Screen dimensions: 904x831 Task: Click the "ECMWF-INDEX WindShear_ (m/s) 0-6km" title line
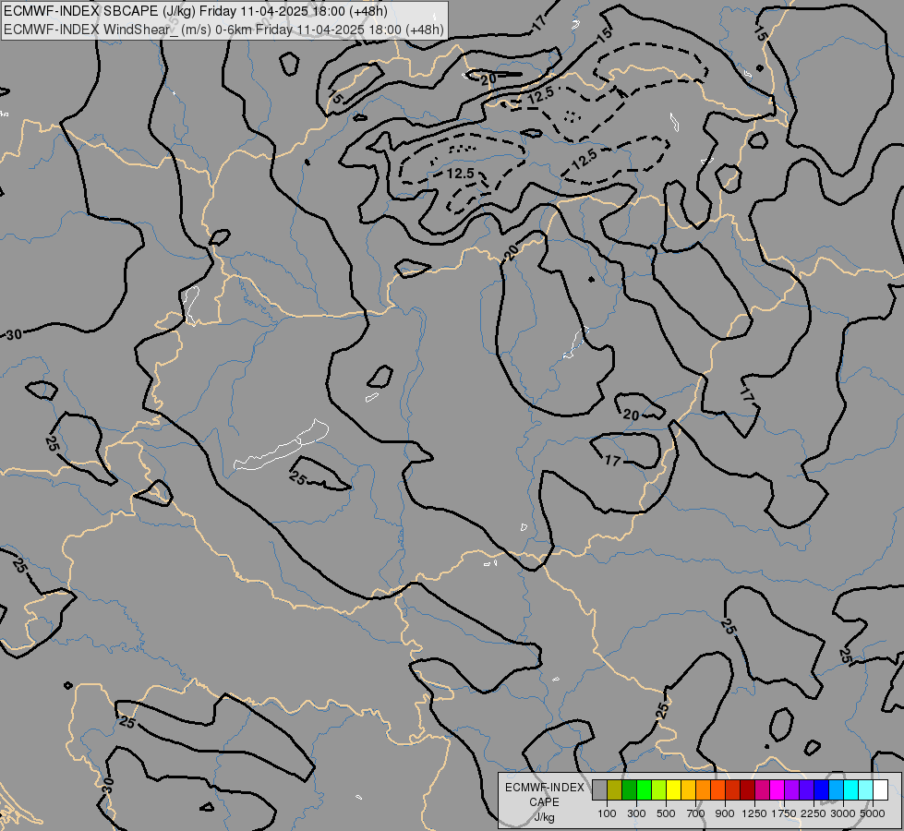[223, 30]
